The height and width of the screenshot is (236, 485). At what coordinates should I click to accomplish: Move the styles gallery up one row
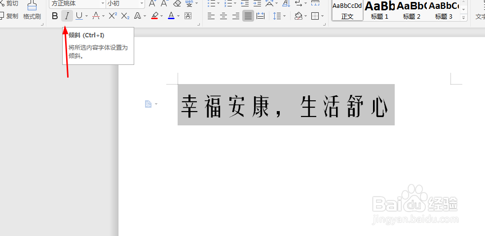point(463,2)
